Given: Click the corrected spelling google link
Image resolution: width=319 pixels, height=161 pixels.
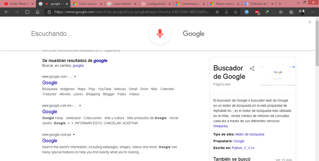Looking at the screenshot, I should 100,61.
